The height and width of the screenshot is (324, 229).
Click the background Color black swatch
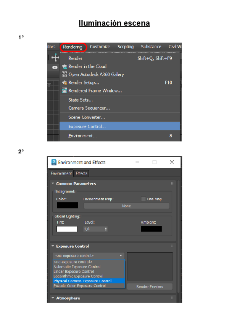(68, 205)
